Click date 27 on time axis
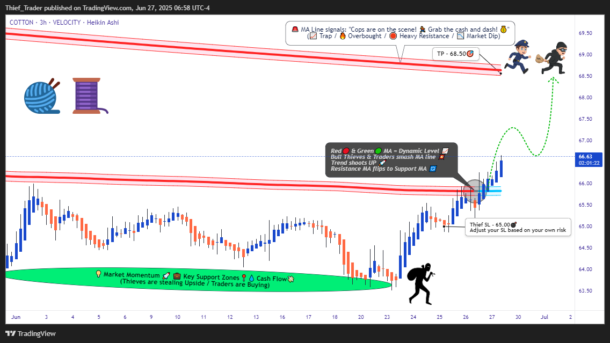 pos(492,317)
